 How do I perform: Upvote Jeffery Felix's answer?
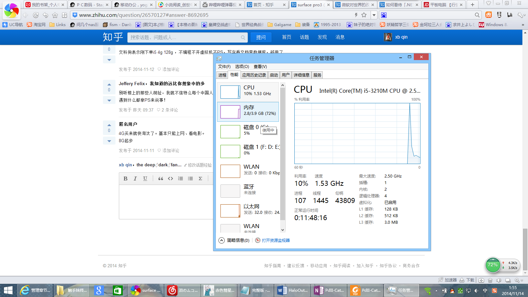tap(109, 84)
